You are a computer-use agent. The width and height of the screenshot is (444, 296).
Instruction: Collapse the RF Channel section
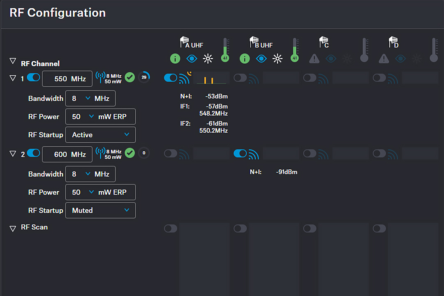click(x=13, y=62)
